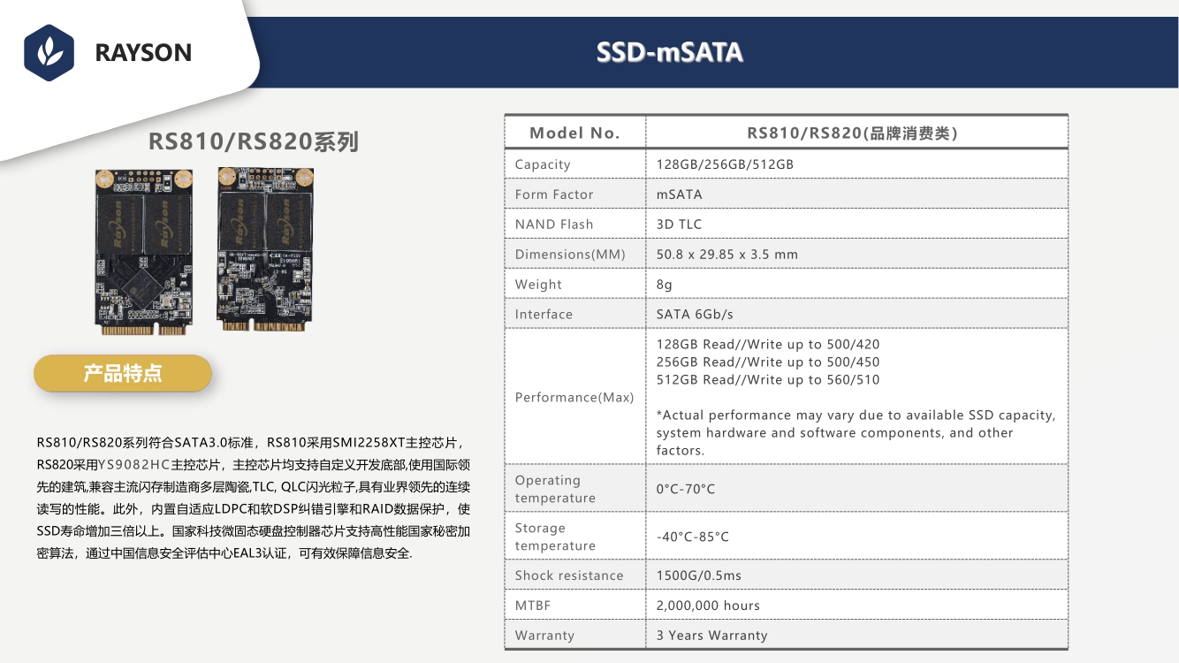Click the left mSATA SSD product image

point(144,252)
